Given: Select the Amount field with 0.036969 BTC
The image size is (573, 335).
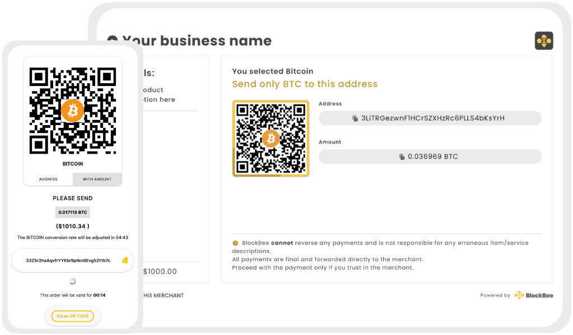Looking at the screenshot, I should click(x=430, y=157).
